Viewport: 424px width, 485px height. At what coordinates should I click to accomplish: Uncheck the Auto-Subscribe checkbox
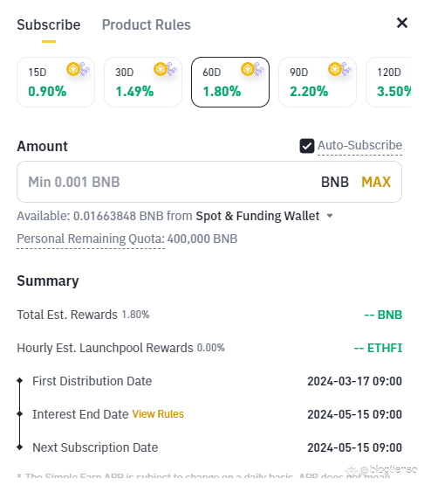(306, 146)
